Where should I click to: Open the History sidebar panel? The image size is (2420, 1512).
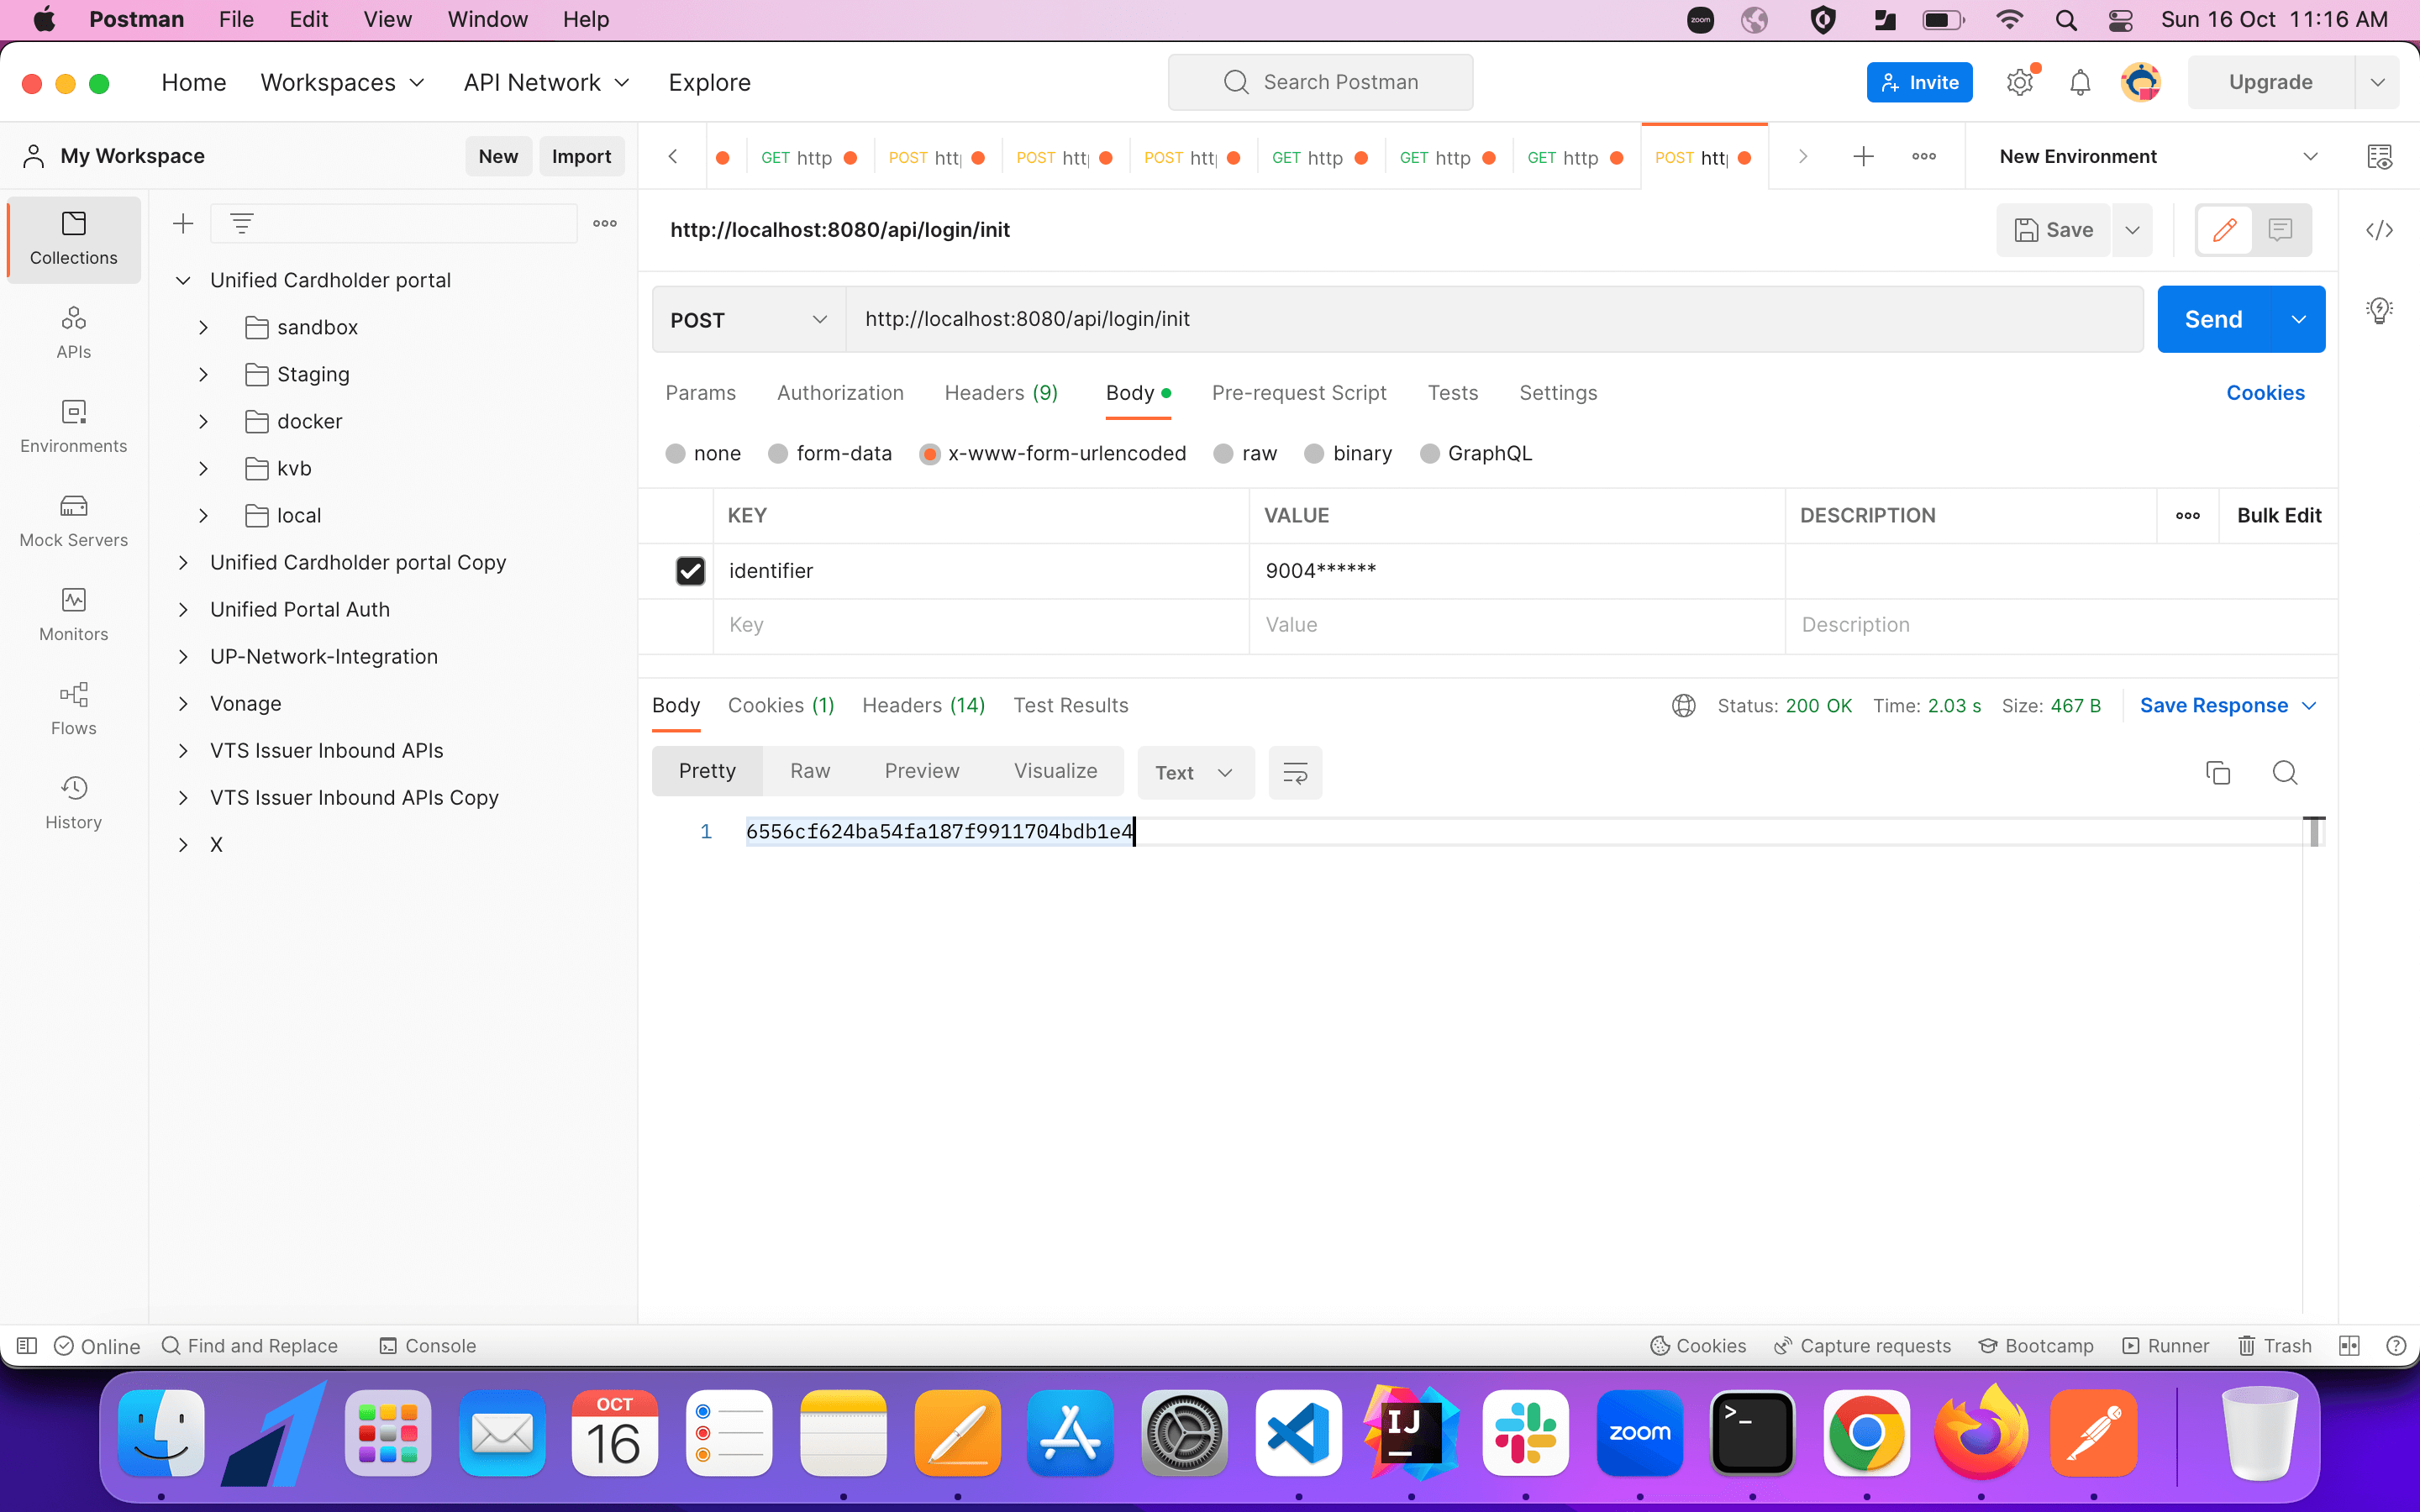click(x=73, y=803)
